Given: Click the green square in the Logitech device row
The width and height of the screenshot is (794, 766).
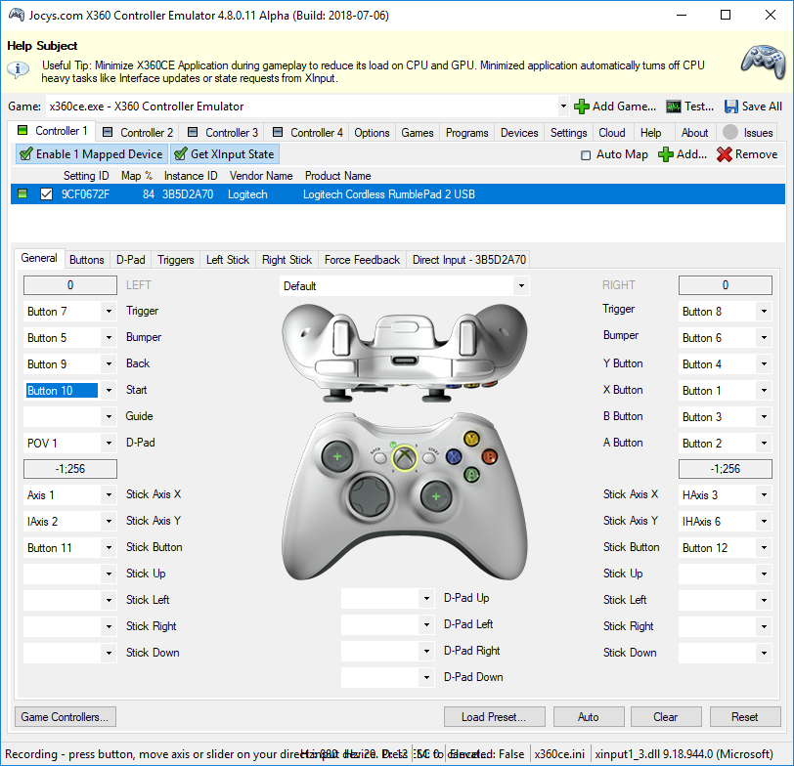Looking at the screenshot, I should click(22, 193).
